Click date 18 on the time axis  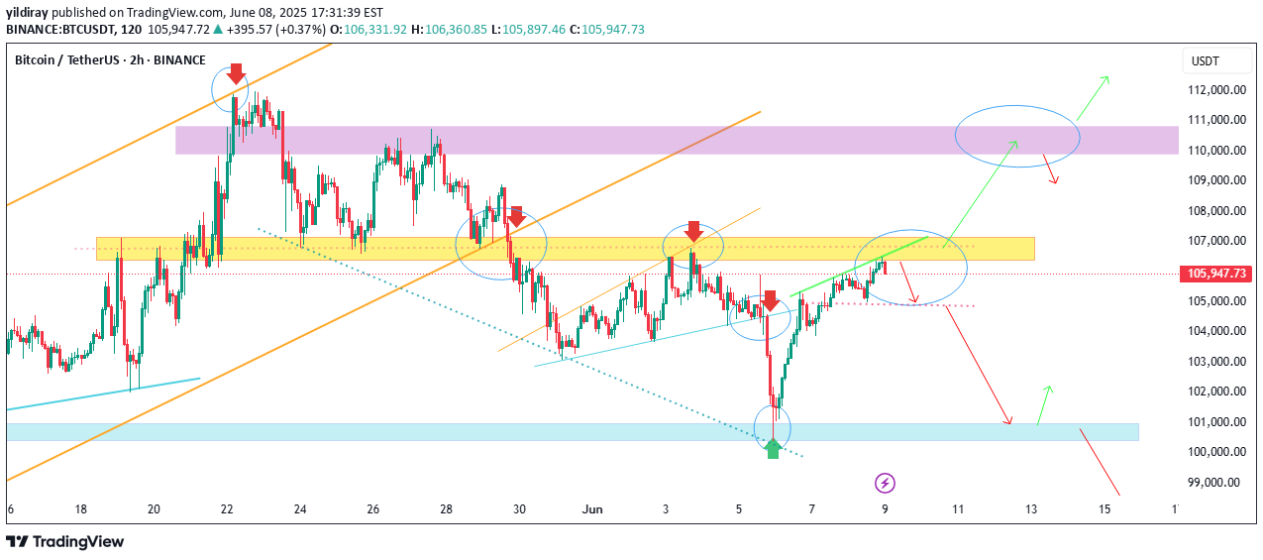pos(80,508)
